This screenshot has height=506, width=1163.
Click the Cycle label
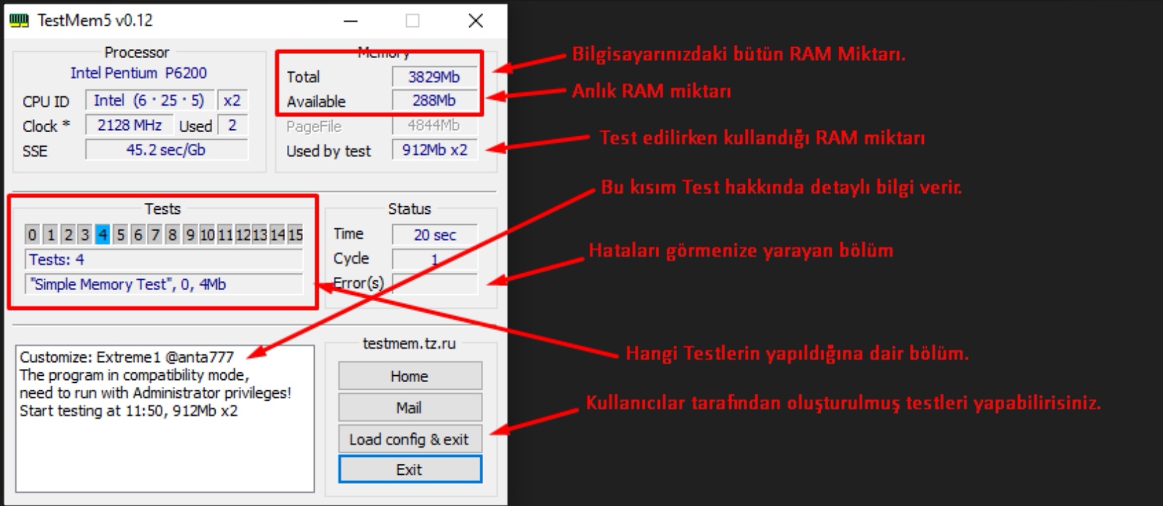tap(351, 258)
